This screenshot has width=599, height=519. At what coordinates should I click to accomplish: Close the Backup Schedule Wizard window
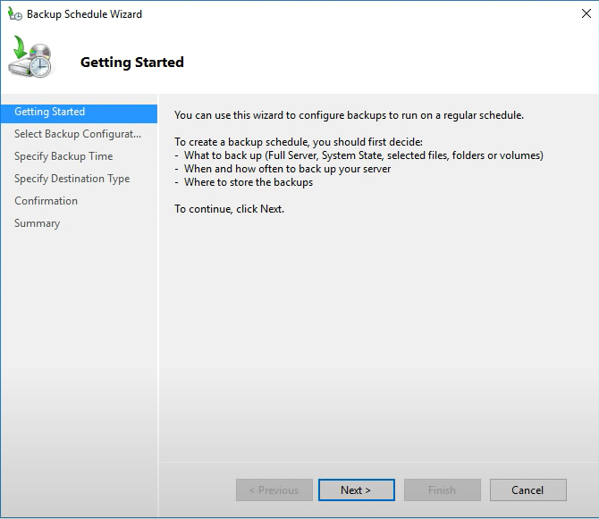(x=586, y=14)
